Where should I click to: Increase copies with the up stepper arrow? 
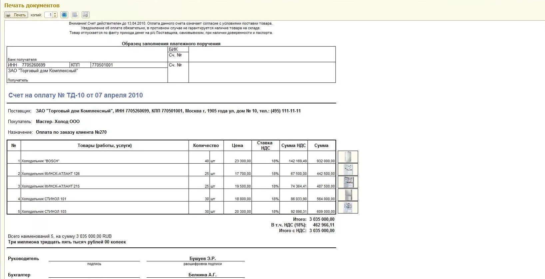(x=55, y=14)
